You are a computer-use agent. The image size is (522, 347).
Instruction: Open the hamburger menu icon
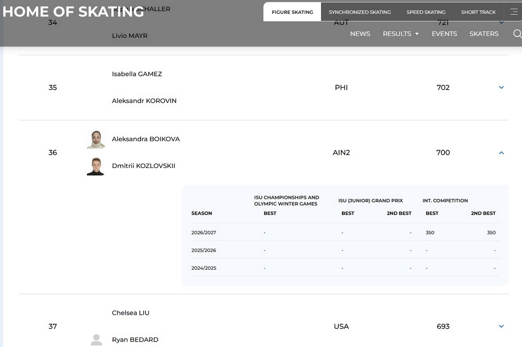(x=514, y=12)
